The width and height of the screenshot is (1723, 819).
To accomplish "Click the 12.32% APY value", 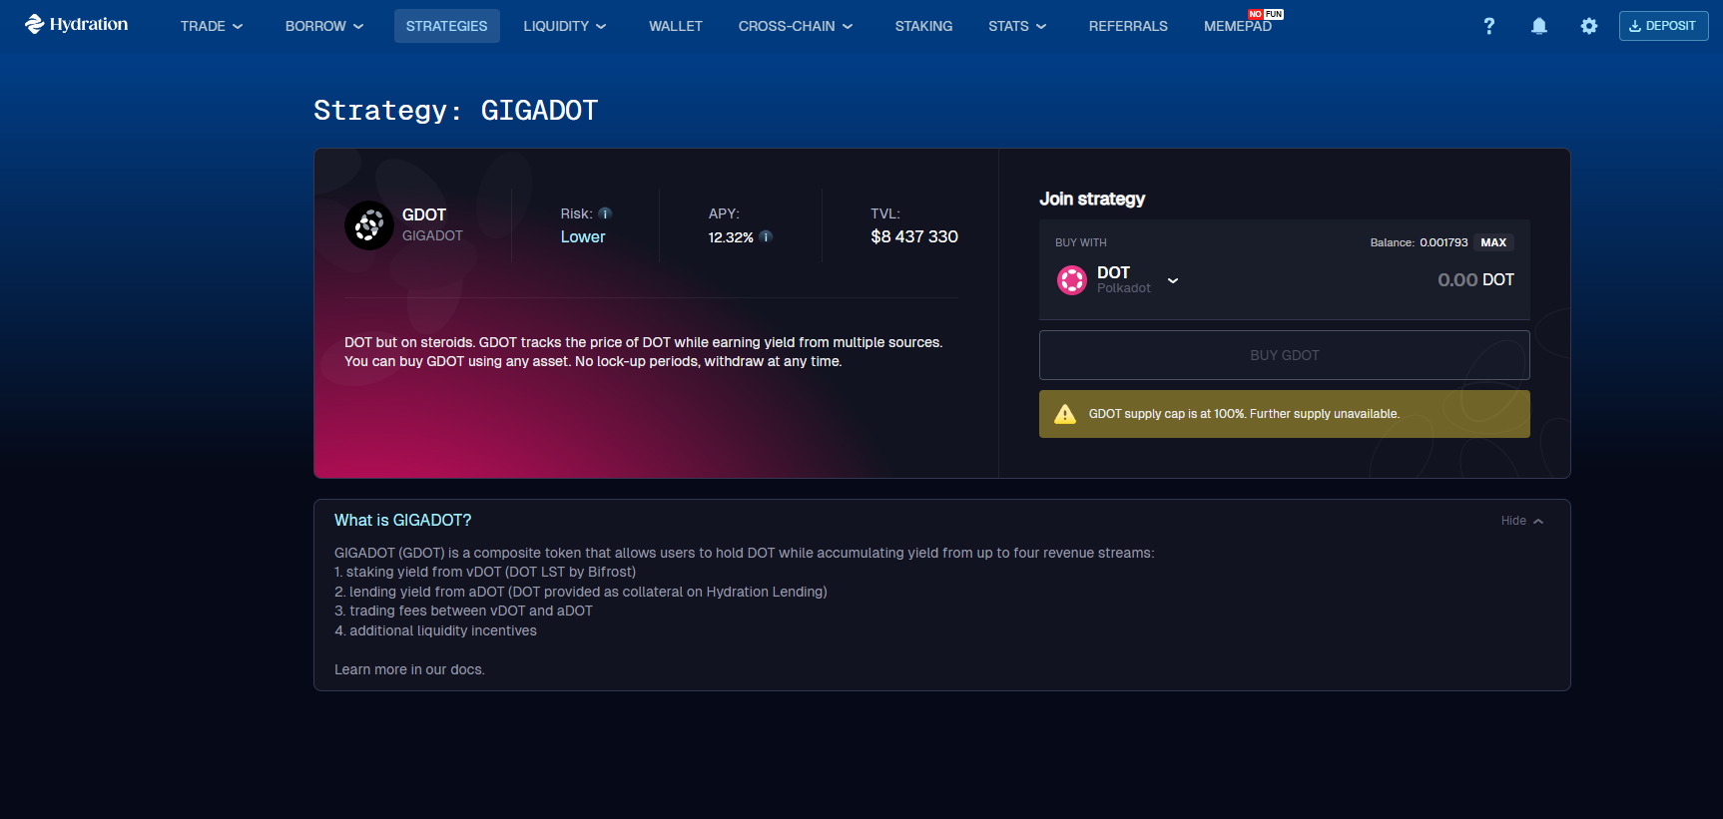I will pyautogui.click(x=731, y=237).
